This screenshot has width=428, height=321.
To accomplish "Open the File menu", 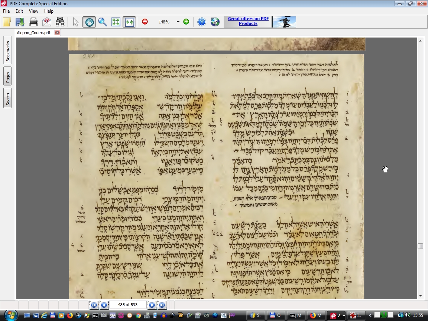I will click(x=6, y=11).
